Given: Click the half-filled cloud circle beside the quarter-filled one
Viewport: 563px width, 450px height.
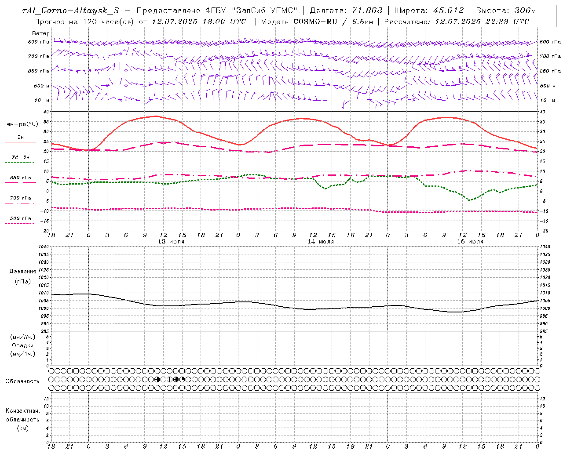Looking at the screenshot, I should tap(176, 379).
